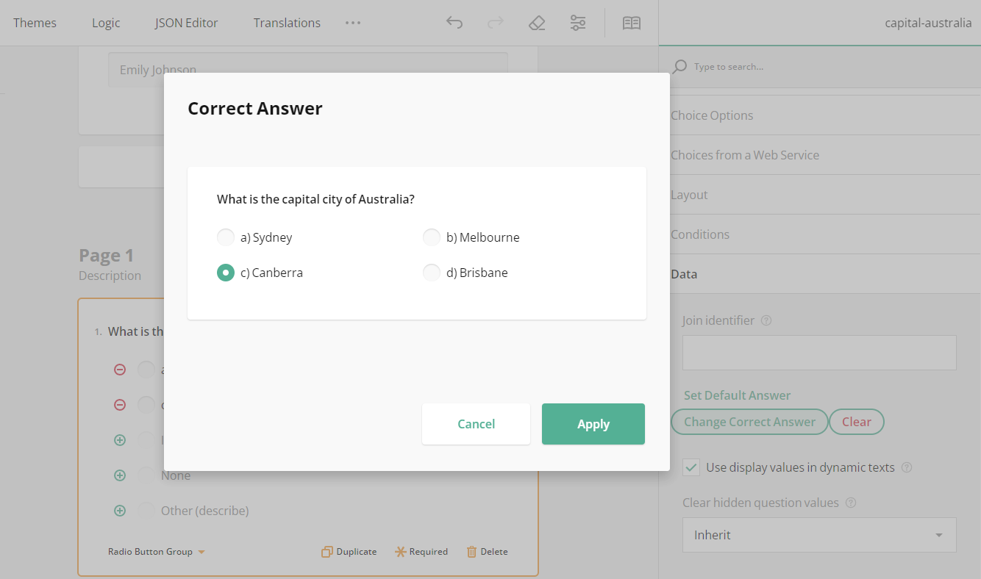981x579 pixels.
Task: Open the preview pane with the book icon
Action: [631, 23]
